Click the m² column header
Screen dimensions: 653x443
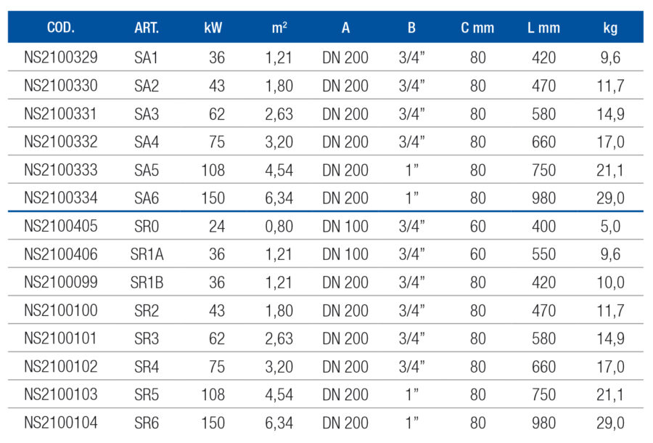[279, 28]
